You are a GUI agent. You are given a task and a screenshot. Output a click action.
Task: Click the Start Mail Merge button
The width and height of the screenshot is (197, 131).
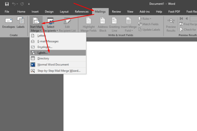36,24
